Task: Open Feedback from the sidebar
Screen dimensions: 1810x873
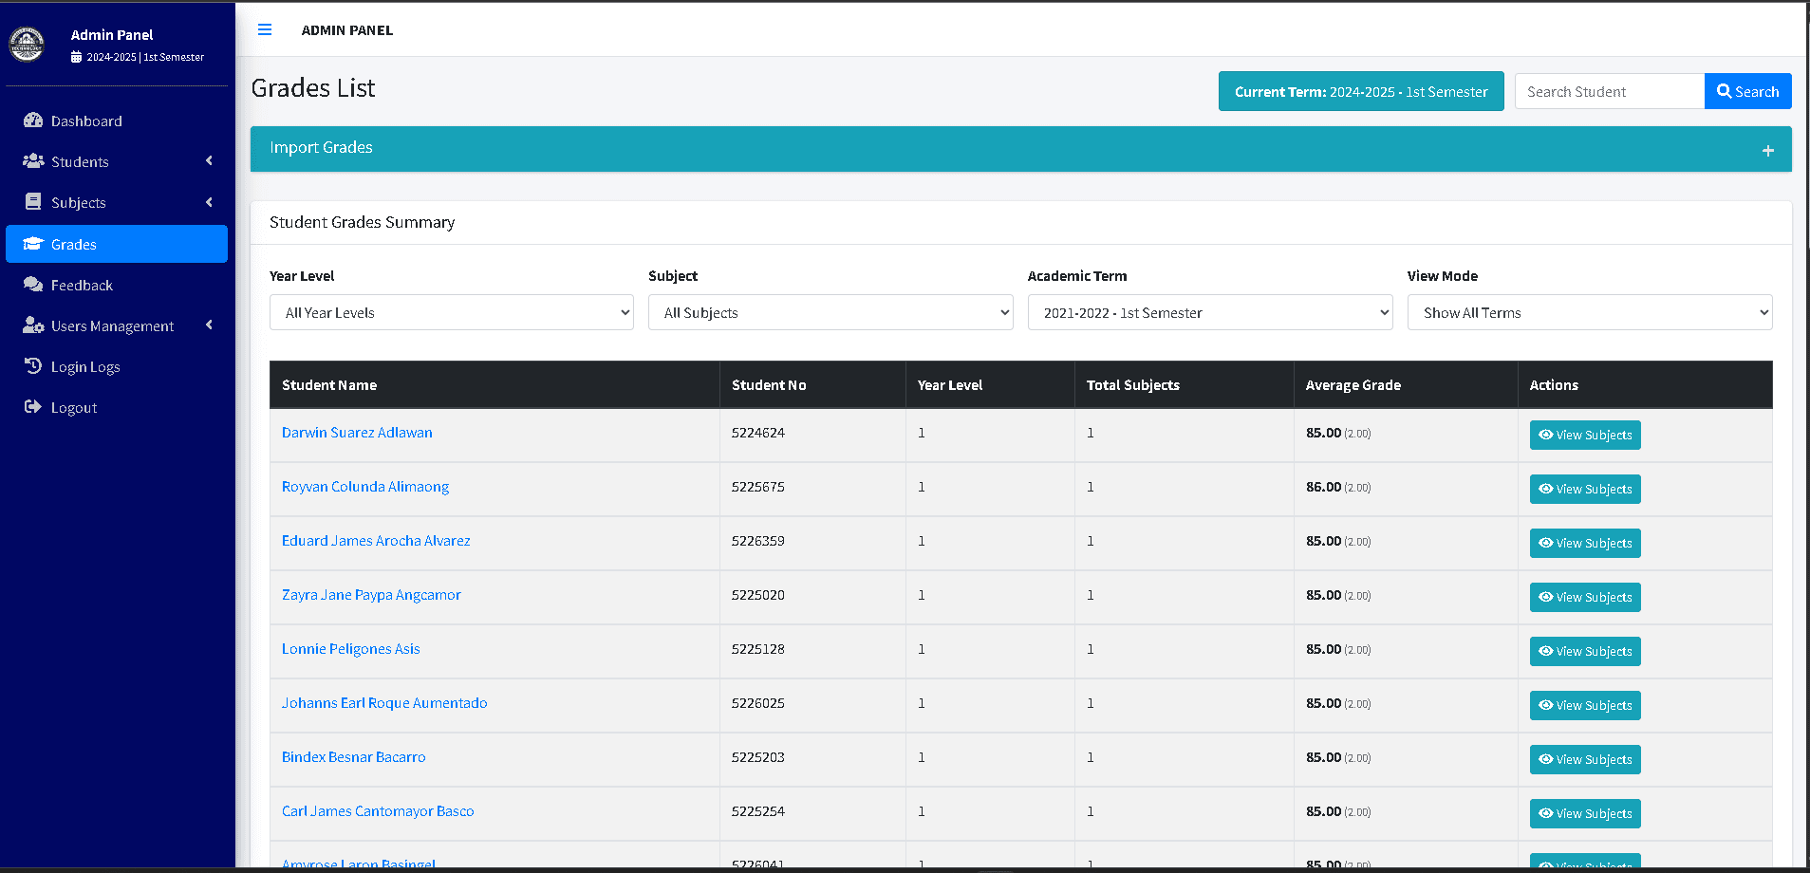Action: coord(117,285)
